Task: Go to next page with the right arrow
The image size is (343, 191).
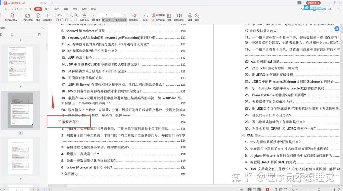Action: [x=125, y=15]
